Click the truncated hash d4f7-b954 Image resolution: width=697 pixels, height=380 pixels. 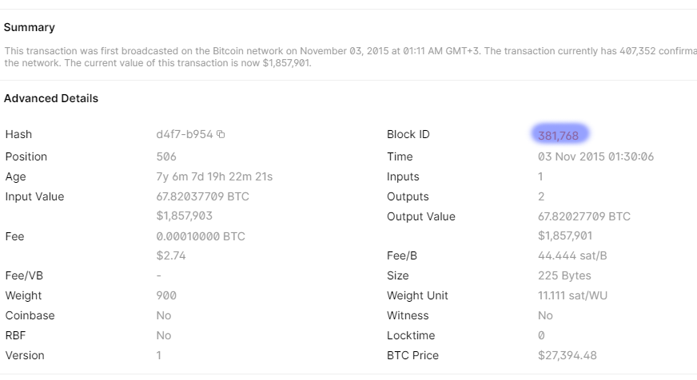185,134
